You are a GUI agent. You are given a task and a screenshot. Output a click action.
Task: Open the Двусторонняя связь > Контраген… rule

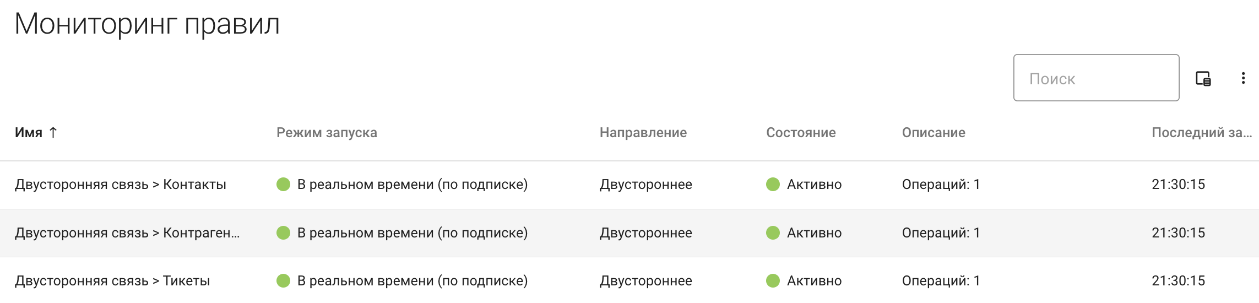pos(127,233)
